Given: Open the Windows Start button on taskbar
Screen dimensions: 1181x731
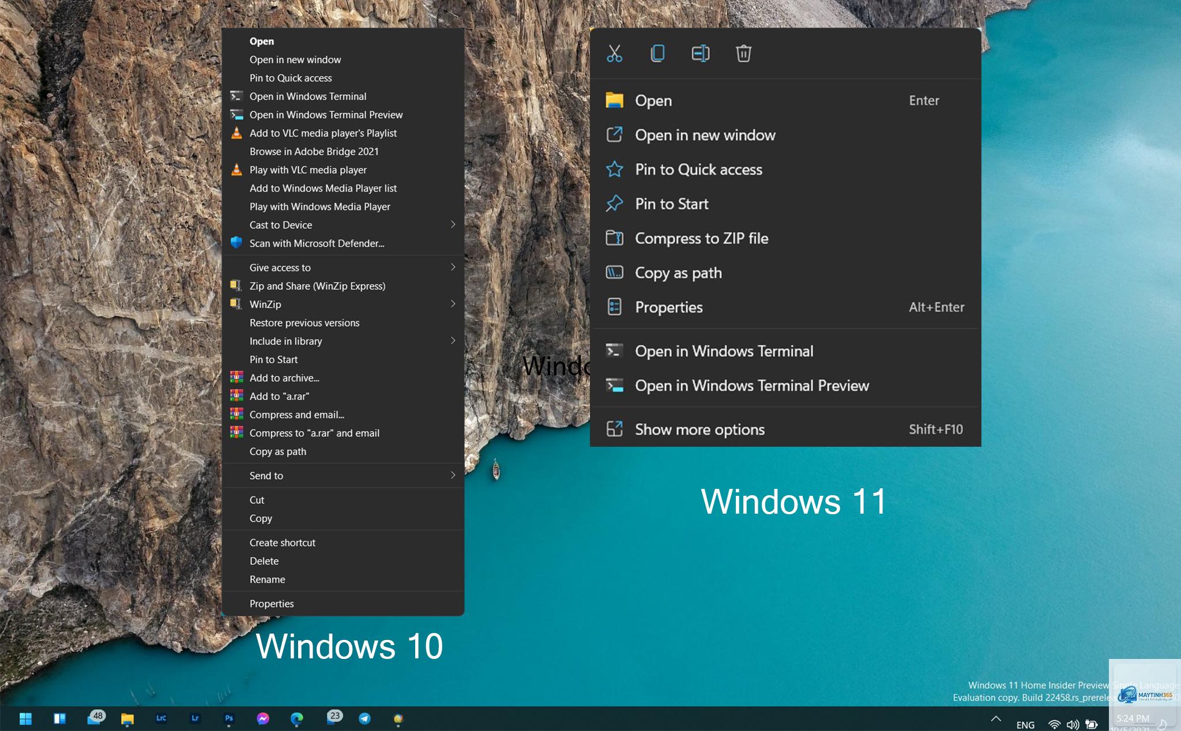Looking at the screenshot, I should click(25, 718).
